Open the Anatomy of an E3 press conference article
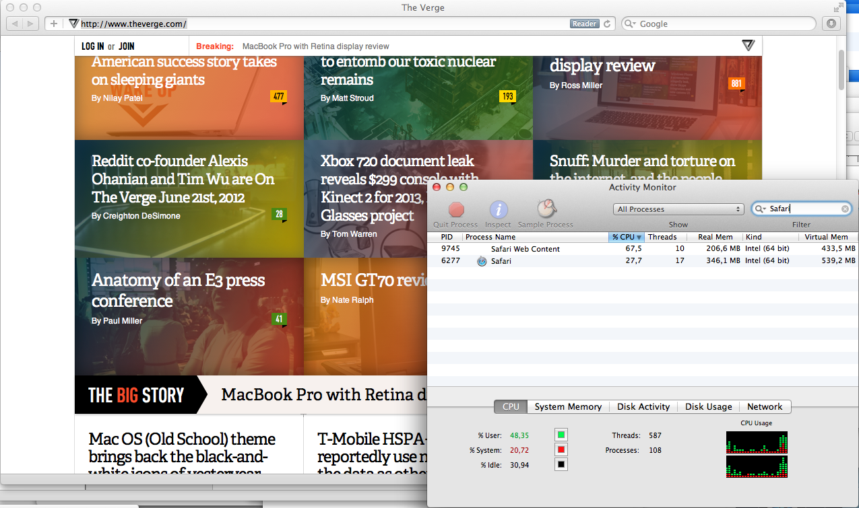 [x=178, y=290]
